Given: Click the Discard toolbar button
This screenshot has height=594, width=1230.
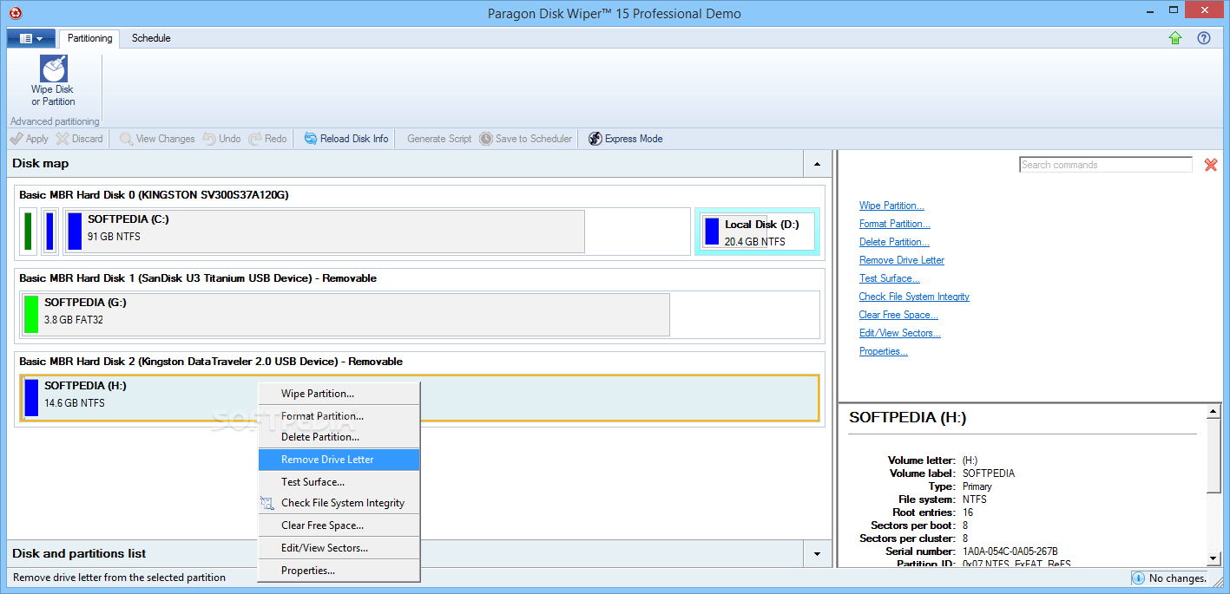Looking at the screenshot, I should coord(79,139).
